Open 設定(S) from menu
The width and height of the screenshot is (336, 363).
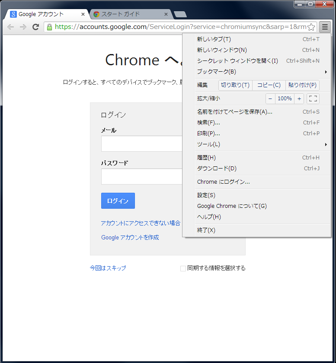[x=256, y=195]
